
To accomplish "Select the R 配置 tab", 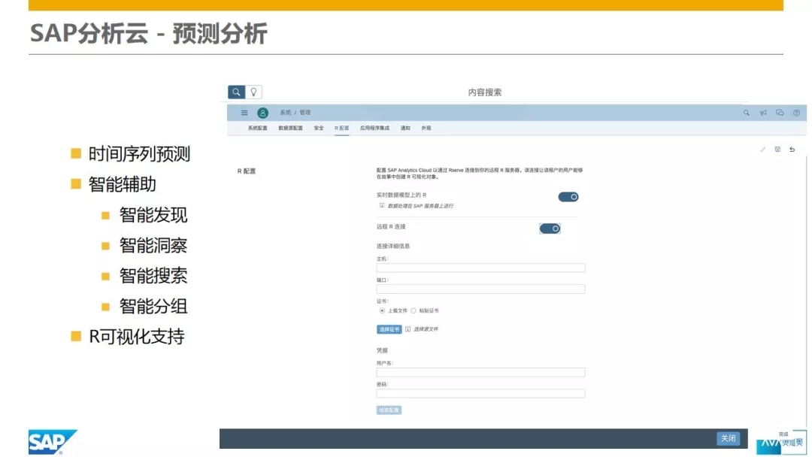I will [x=342, y=129].
